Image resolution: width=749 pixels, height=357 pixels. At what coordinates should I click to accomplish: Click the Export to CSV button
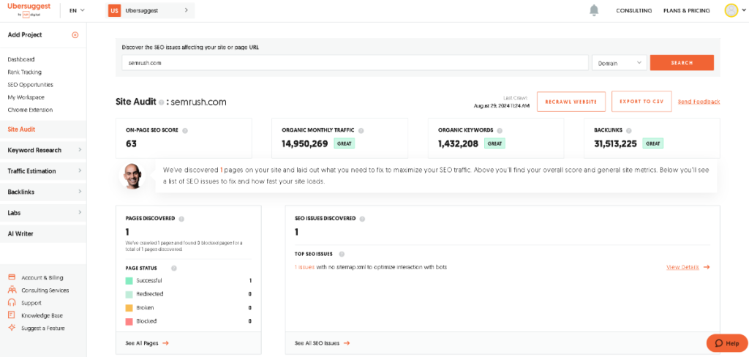(641, 102)
